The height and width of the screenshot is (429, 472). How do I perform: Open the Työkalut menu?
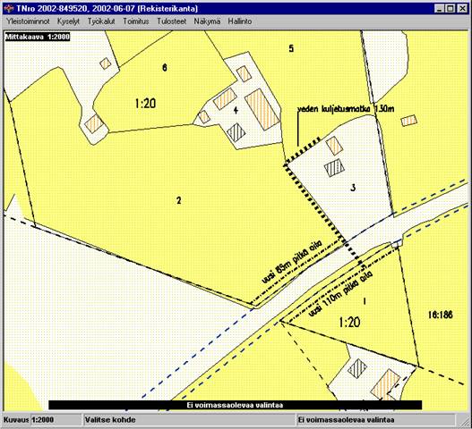(x=101, y=21)
